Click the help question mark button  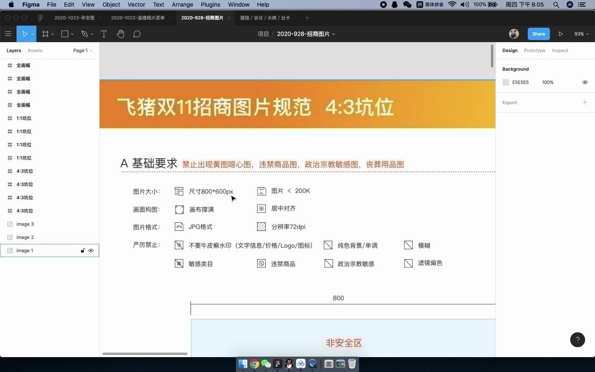pos(578,340)
